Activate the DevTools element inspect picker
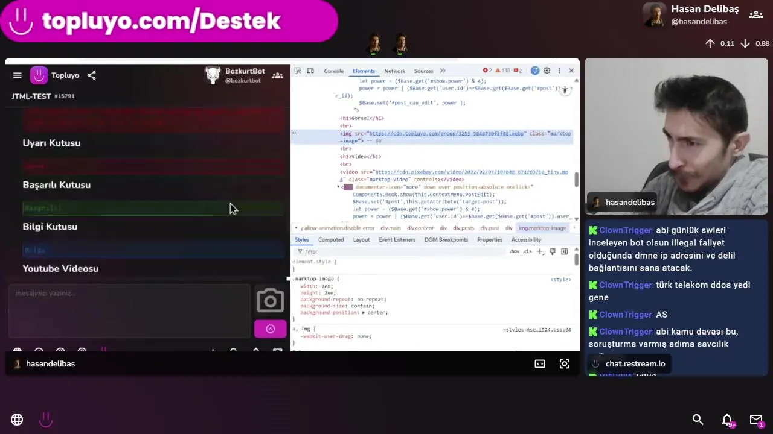The image size is (773, 434). [x=298, y=71]
